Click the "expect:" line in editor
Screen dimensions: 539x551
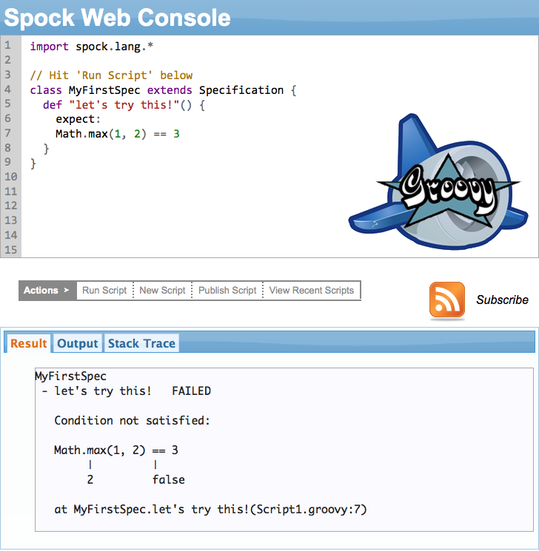pyautogui.click(x=78, y=120)
